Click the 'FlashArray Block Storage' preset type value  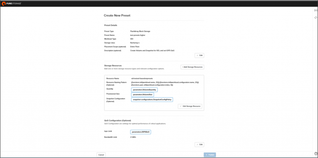pos(140,31)
